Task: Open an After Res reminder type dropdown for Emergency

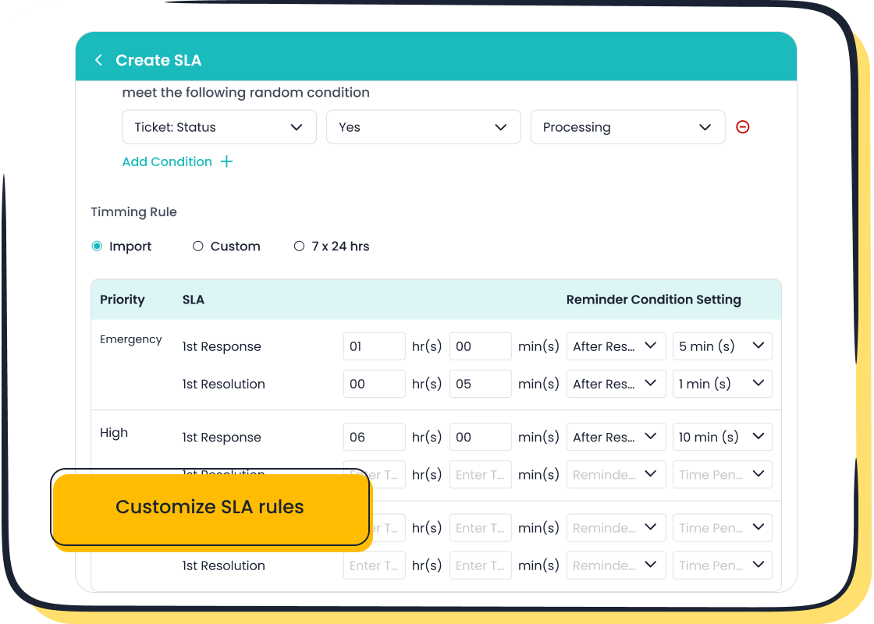Action: click(x=616, y=346)
